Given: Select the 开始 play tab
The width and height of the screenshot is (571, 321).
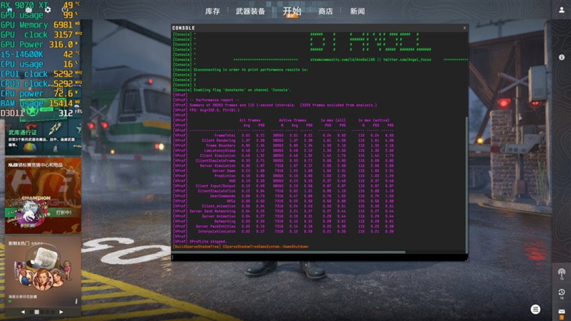Looking at the screenshot, I should click(292, 11).
